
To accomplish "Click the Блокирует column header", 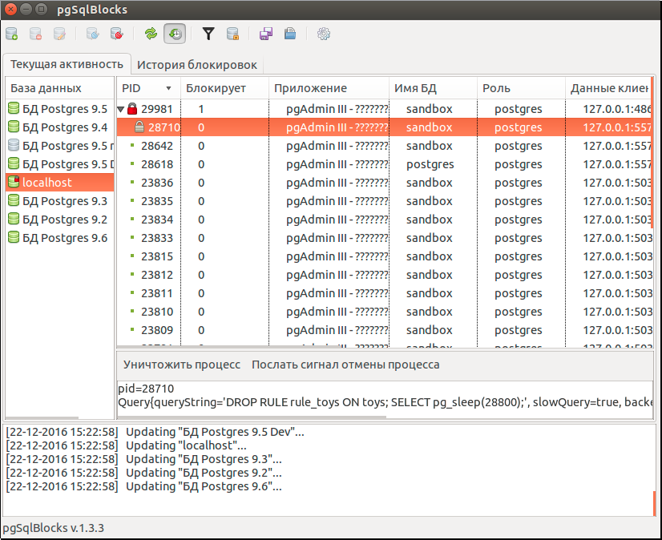I will (224, 88).
